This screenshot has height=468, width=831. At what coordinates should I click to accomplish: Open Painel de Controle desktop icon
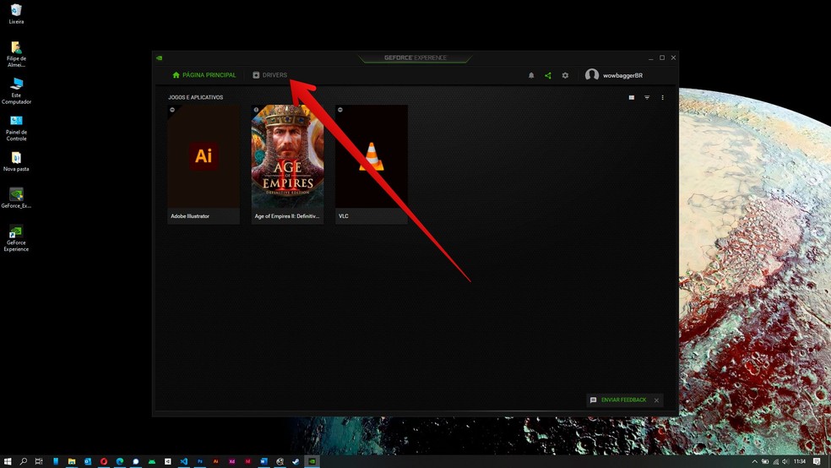(x=16, y=128)
